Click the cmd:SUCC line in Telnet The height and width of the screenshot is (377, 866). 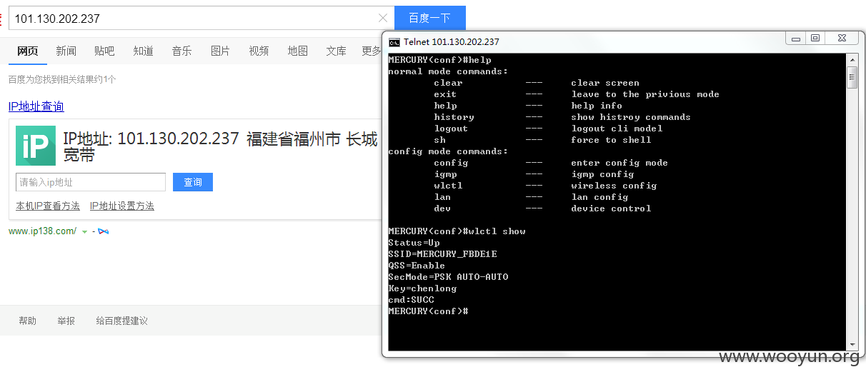(x=412, y=300)
